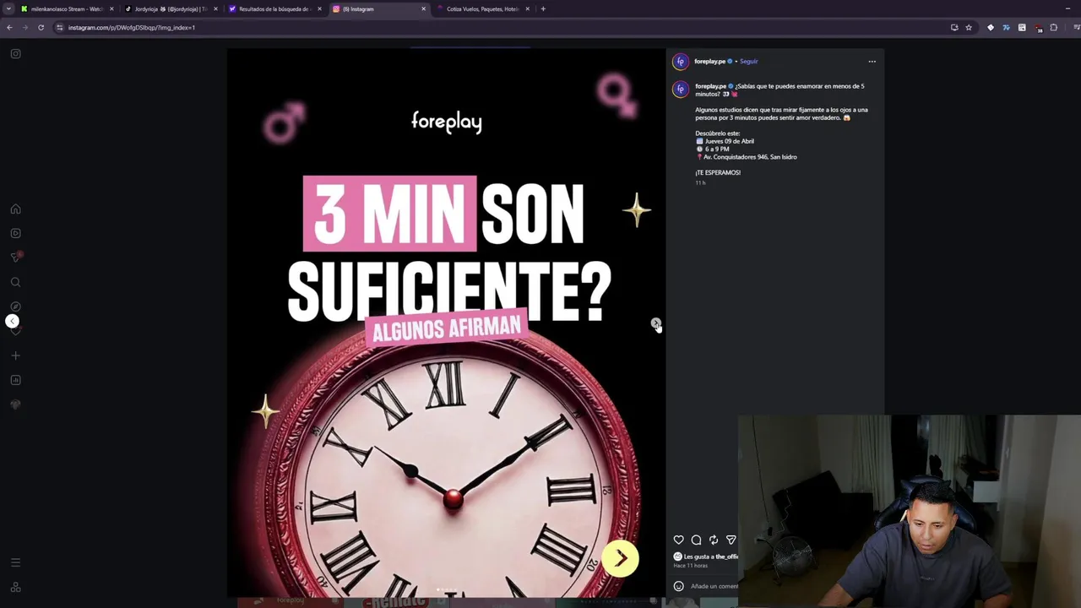1081x608 pixels.
Task: Like the post with the heart icon
Action: click(x=678, y=540)
